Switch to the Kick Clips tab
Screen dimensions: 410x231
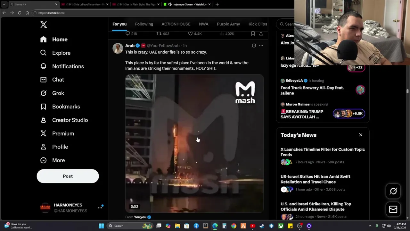258,24
